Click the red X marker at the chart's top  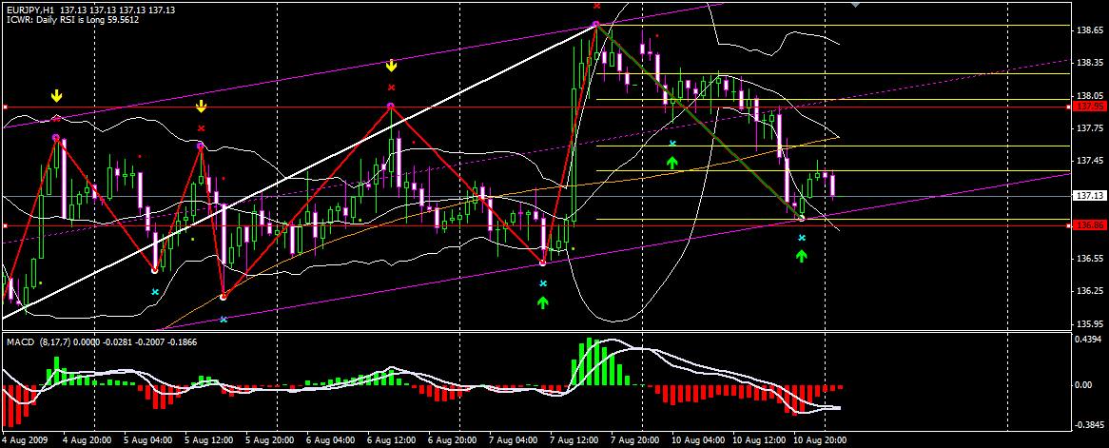click(596, 6)
